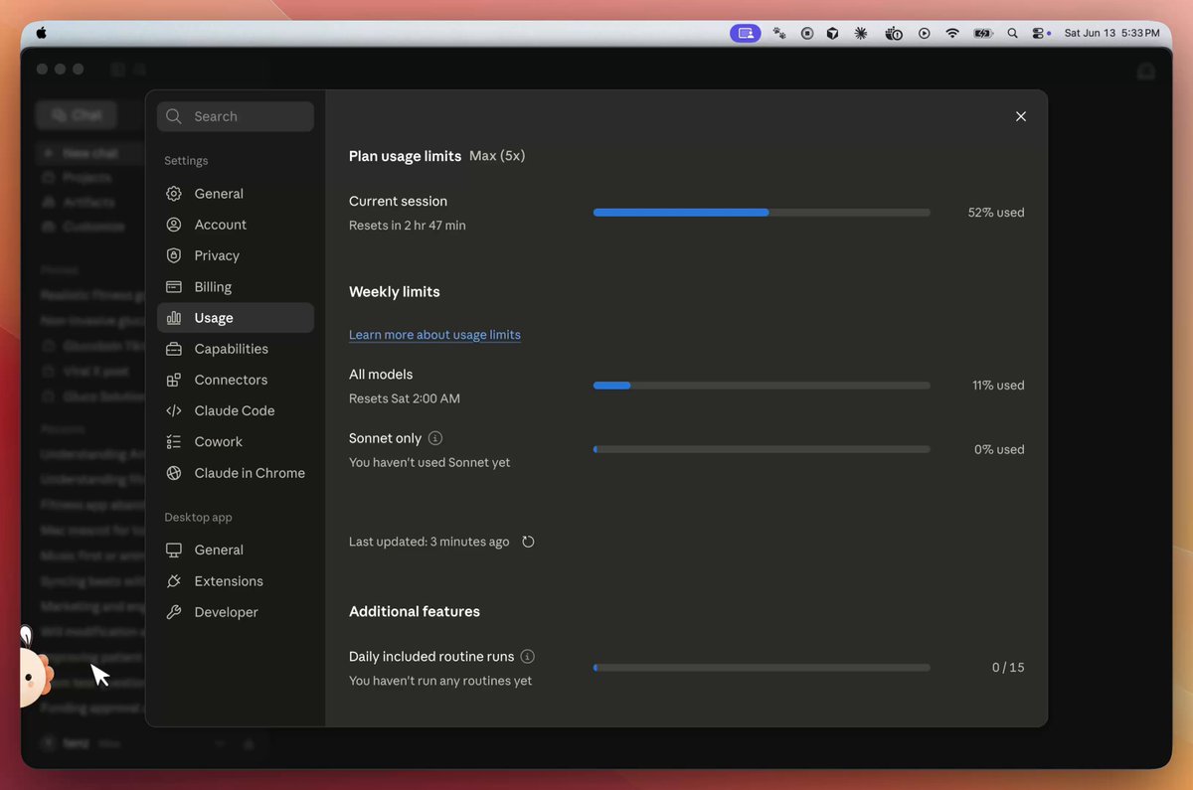Click the 'Plan usage limits' heading

point(405,156)
